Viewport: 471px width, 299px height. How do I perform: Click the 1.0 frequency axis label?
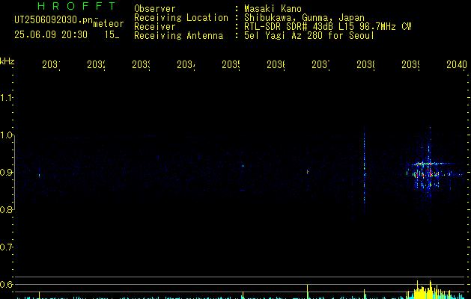point(6,135)
